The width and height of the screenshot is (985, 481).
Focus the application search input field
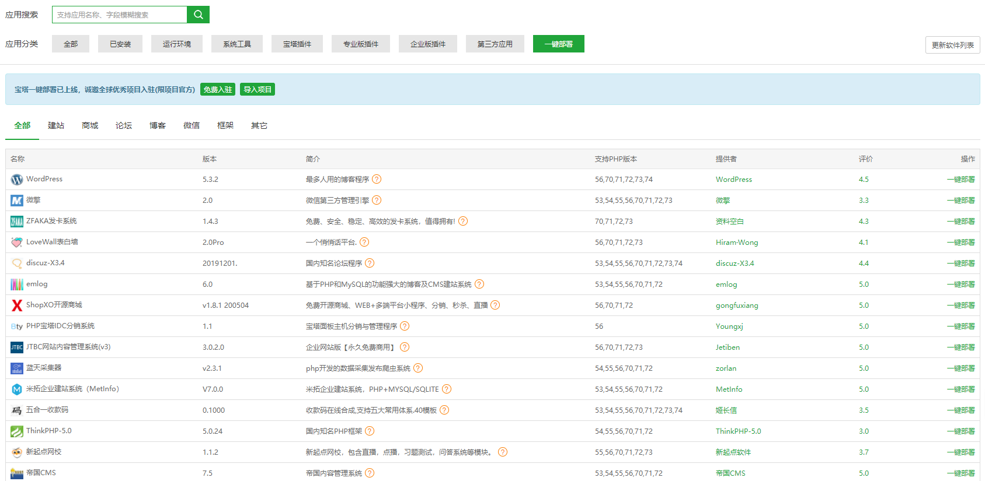pos(120,15)
